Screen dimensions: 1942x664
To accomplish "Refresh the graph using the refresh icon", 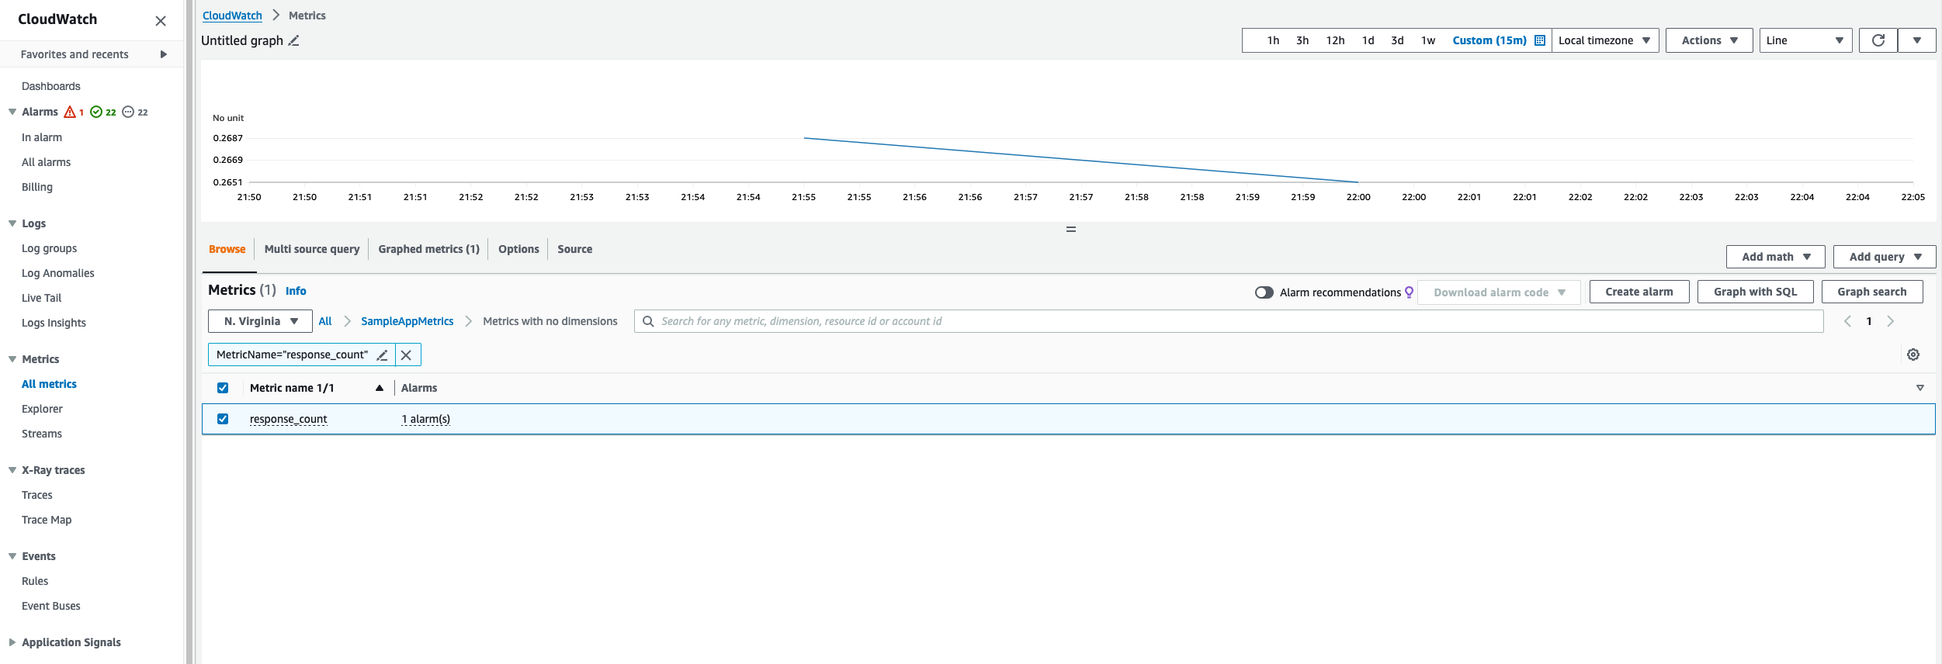I will click(x=1878, y=40).
